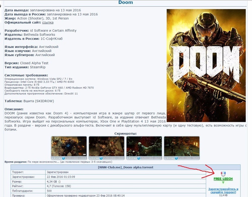
Task: Click the FREE LEECH label
Action: pyautogui.click(x=223, y=179)
